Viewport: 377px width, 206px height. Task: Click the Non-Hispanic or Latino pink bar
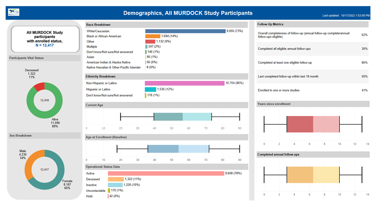(185, 83)
